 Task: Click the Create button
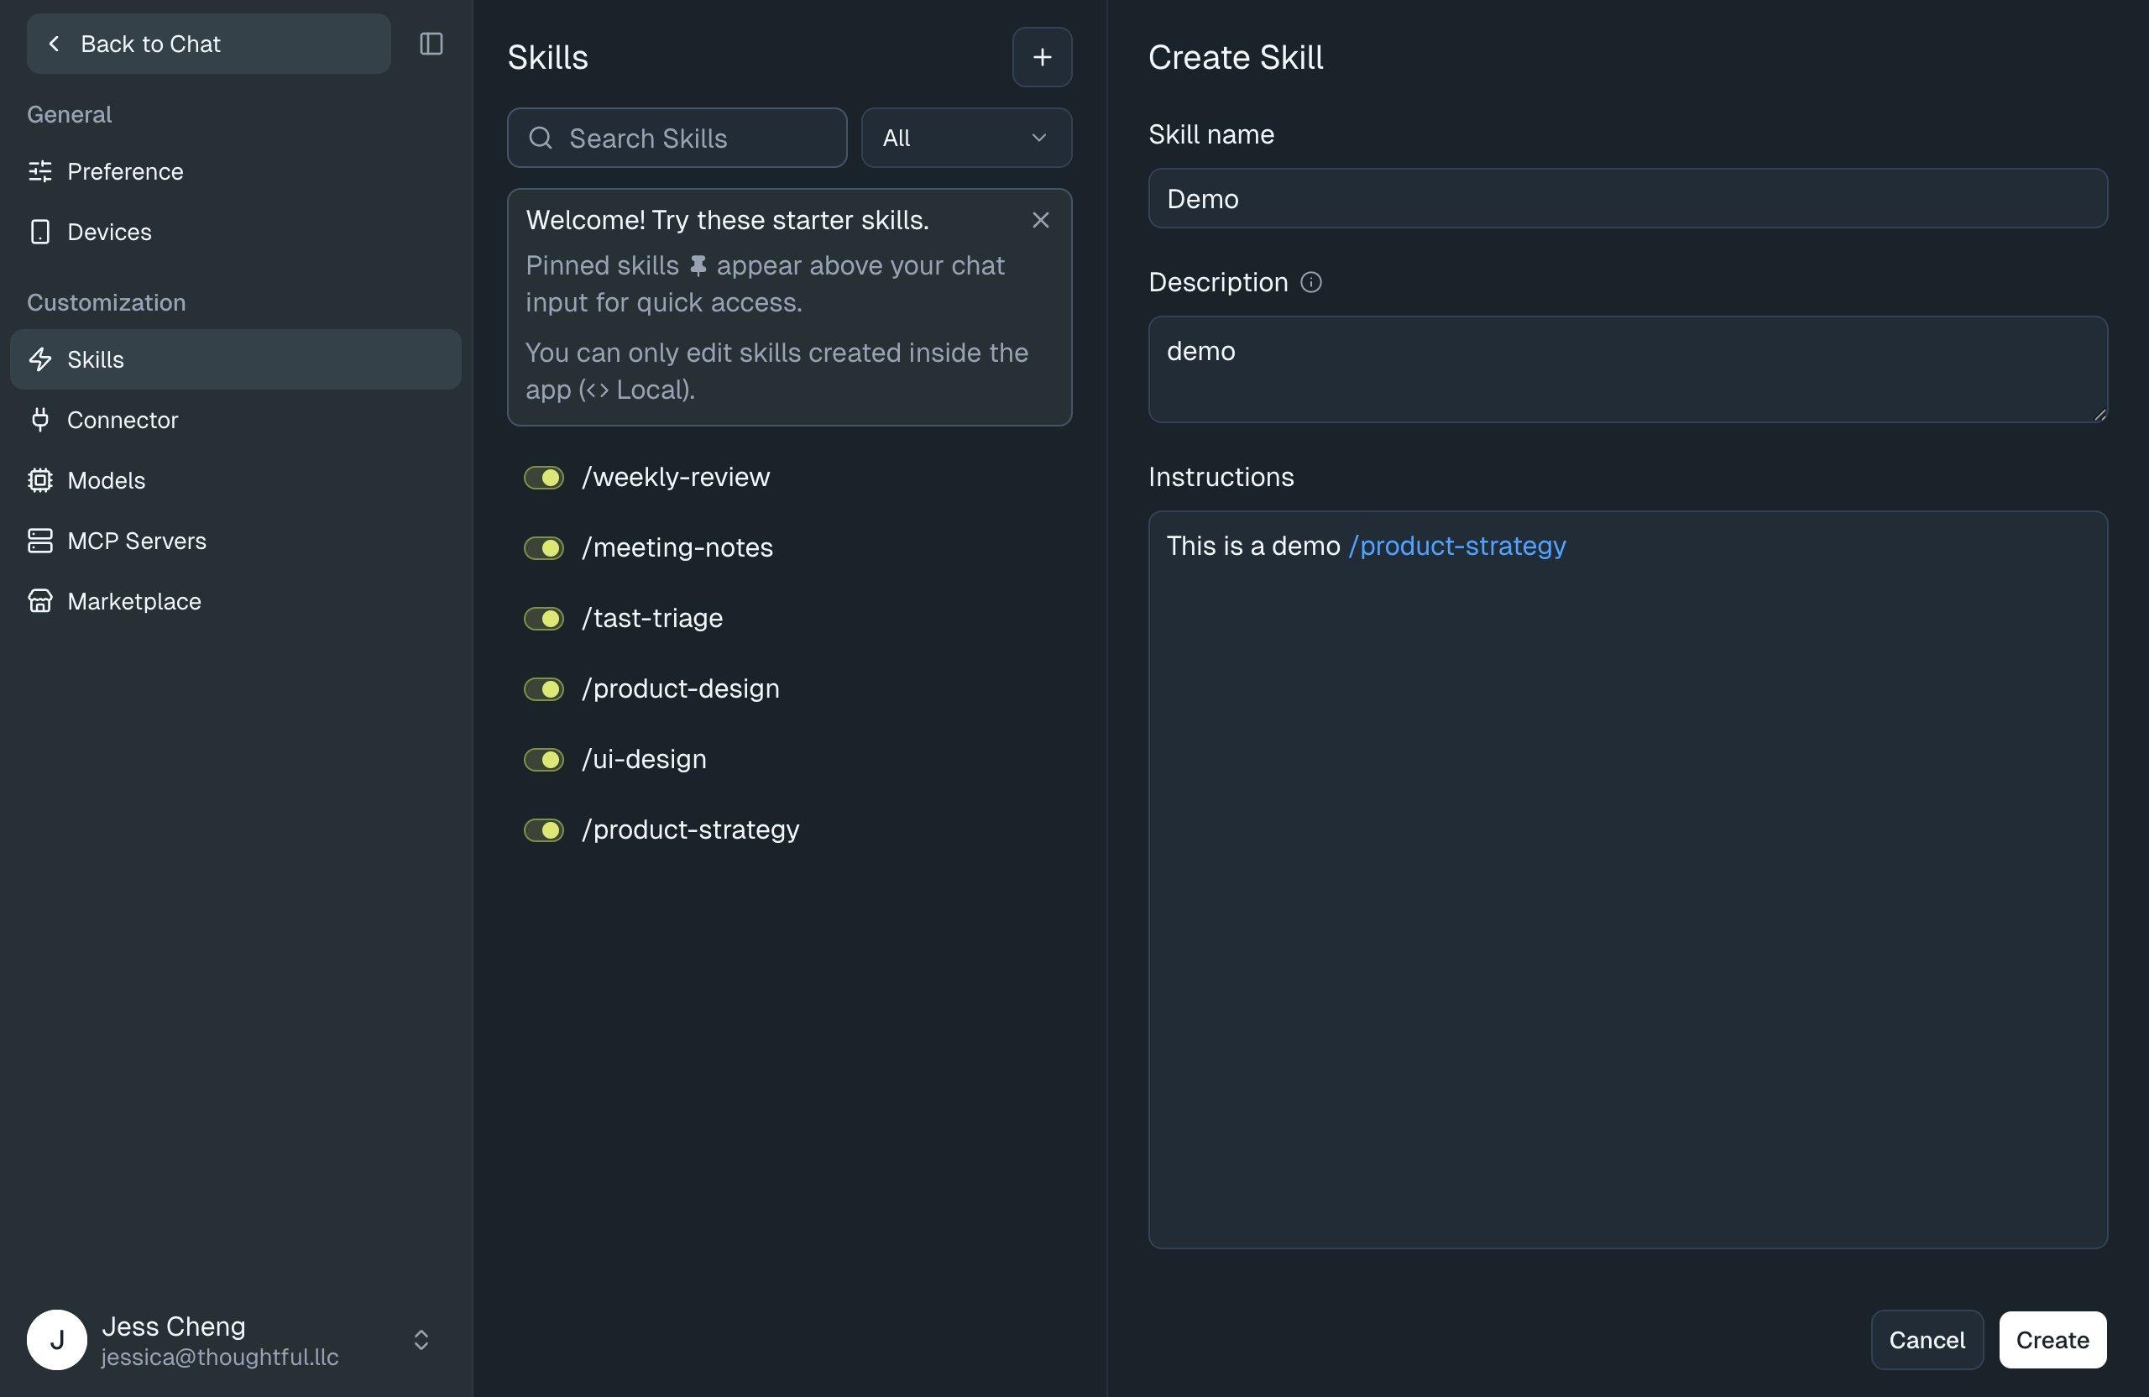pos(2052,1340)
